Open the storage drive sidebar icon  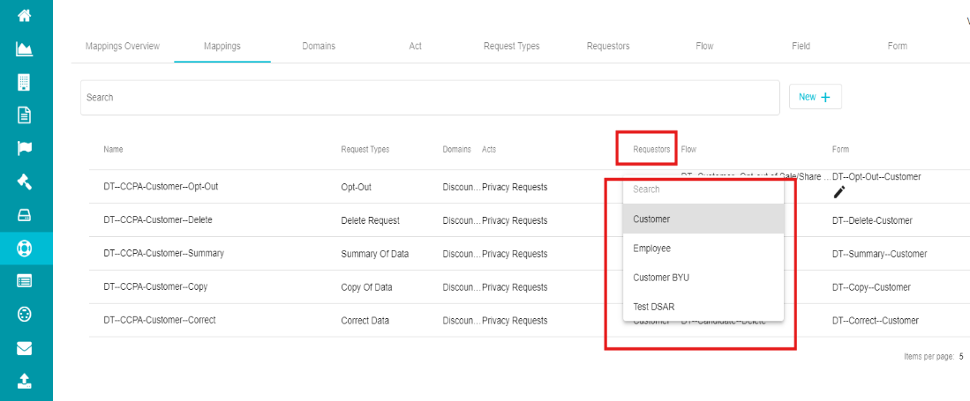click(24, 216)
